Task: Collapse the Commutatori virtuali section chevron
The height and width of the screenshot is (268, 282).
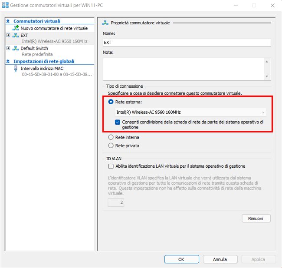Action: (x=8, y=21)
